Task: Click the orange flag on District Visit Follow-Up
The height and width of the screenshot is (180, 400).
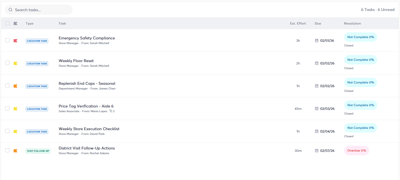Action: pos(15,151)
